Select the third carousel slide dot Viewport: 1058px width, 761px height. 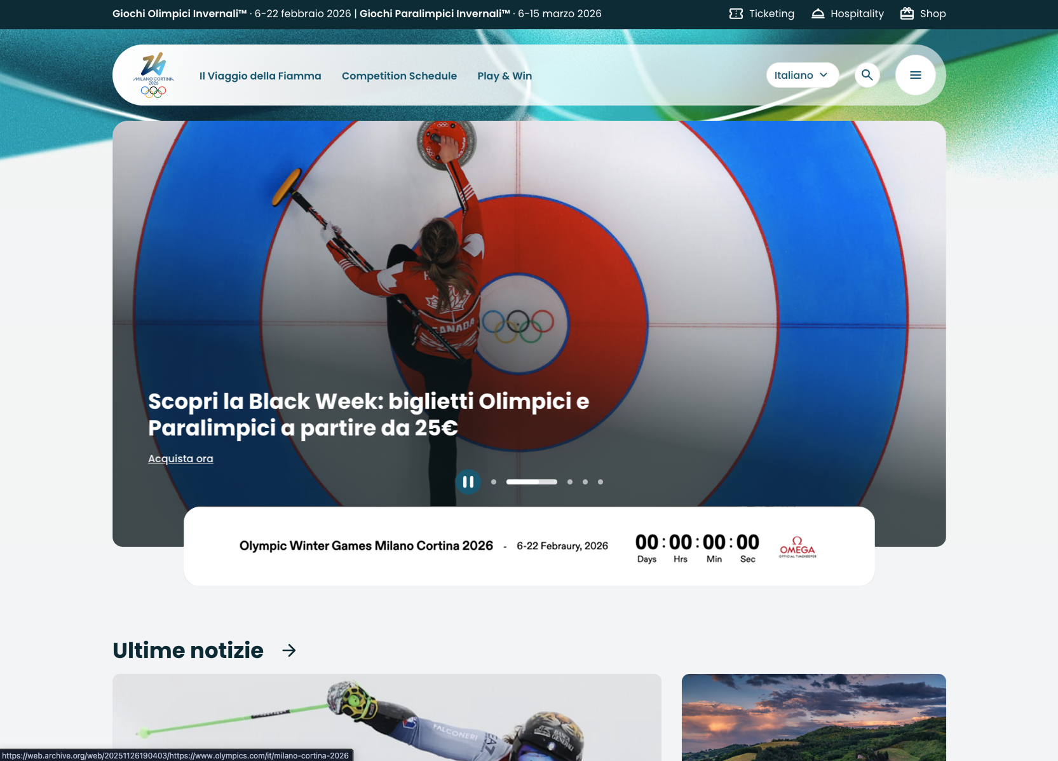tap(570, 482)
